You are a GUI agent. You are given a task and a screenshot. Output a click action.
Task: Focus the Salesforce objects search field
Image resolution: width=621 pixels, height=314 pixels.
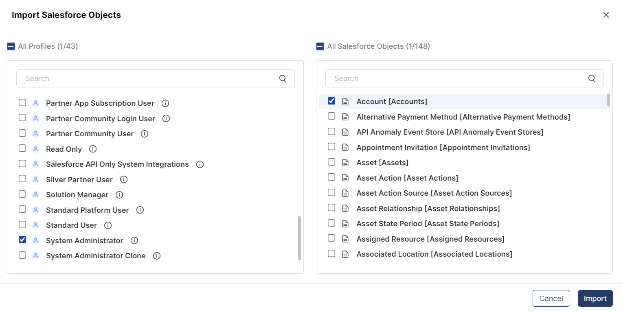pos(465,78)
